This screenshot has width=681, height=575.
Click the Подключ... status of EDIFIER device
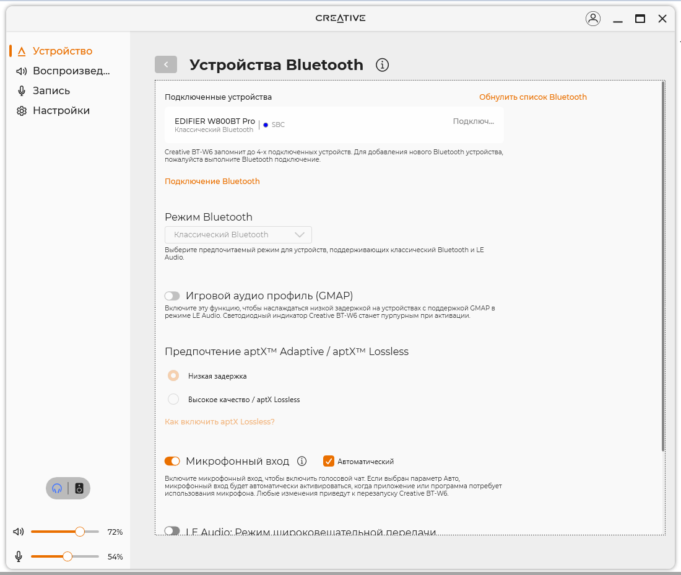click(474, 121)
